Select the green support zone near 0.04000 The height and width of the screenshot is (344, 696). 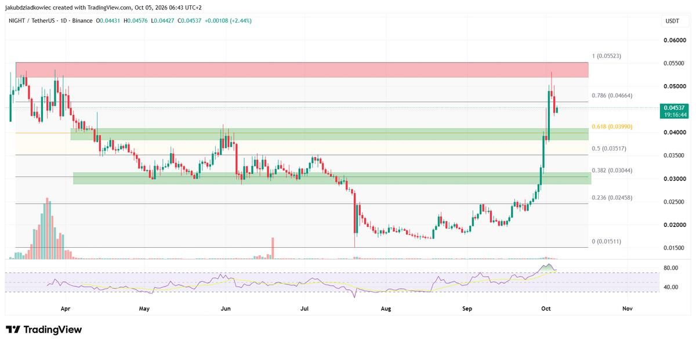click(x=329, y=134)
